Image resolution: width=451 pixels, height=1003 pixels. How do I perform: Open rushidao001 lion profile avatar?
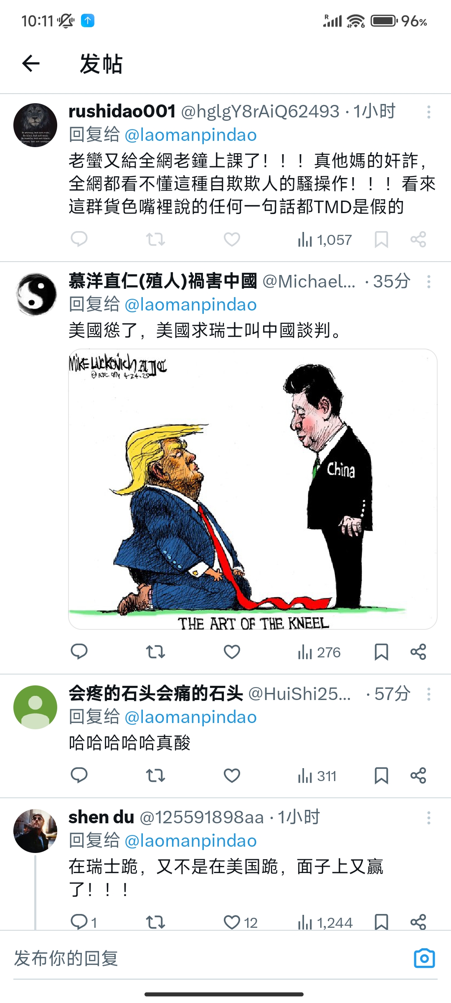coord(35,125)
